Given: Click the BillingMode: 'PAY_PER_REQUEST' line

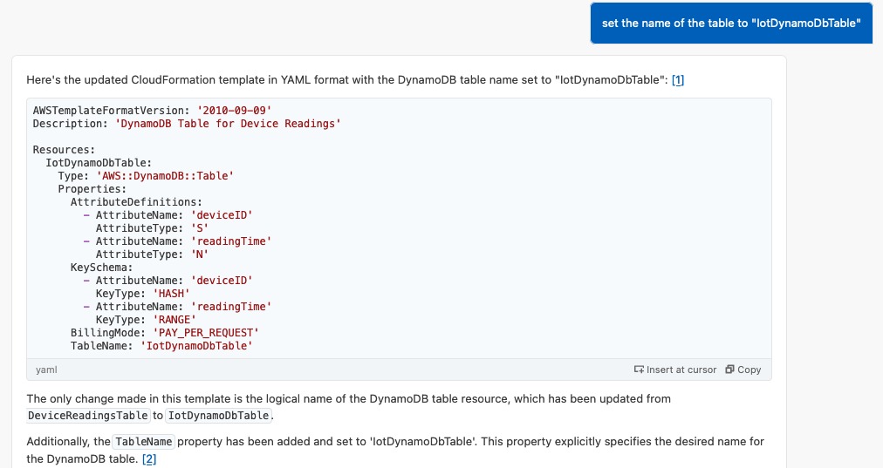Looking at the screenshot, I should (x=164, y=332).
